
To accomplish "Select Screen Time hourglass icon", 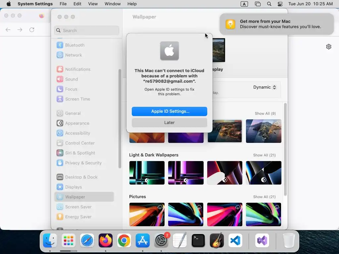I will (60, 99).
